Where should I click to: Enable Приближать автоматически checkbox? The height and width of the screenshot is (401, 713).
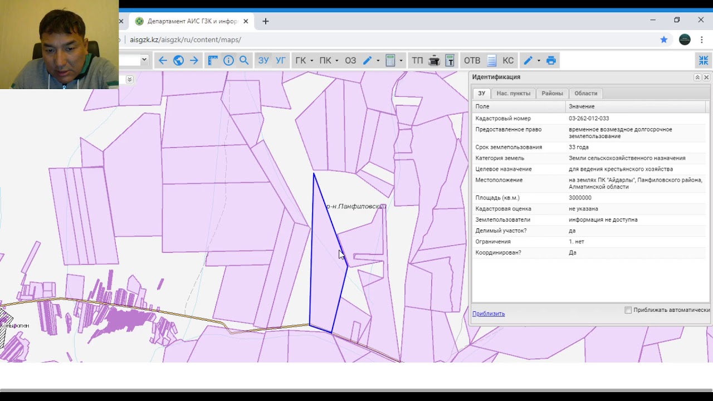point(628,310)
